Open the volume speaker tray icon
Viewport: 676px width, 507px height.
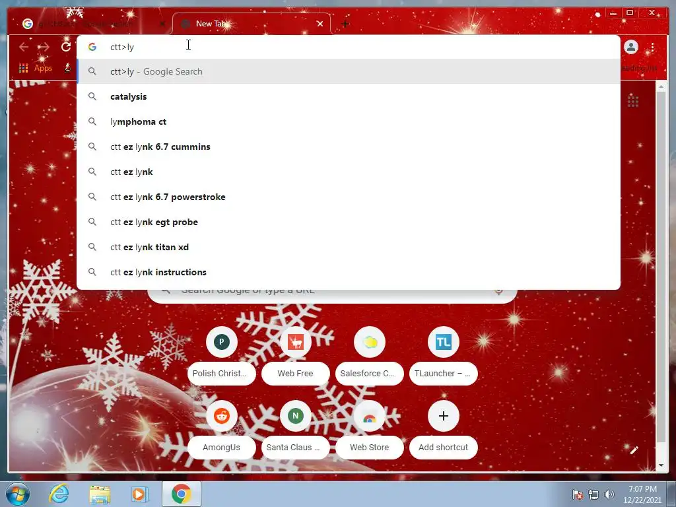[x=609, y=494]
